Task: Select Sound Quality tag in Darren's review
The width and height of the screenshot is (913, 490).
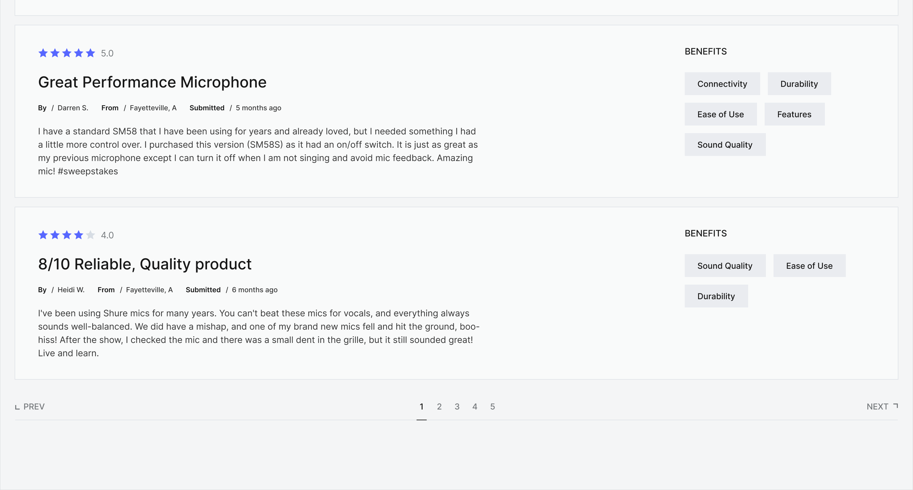Action: click(x=724, y=145)
